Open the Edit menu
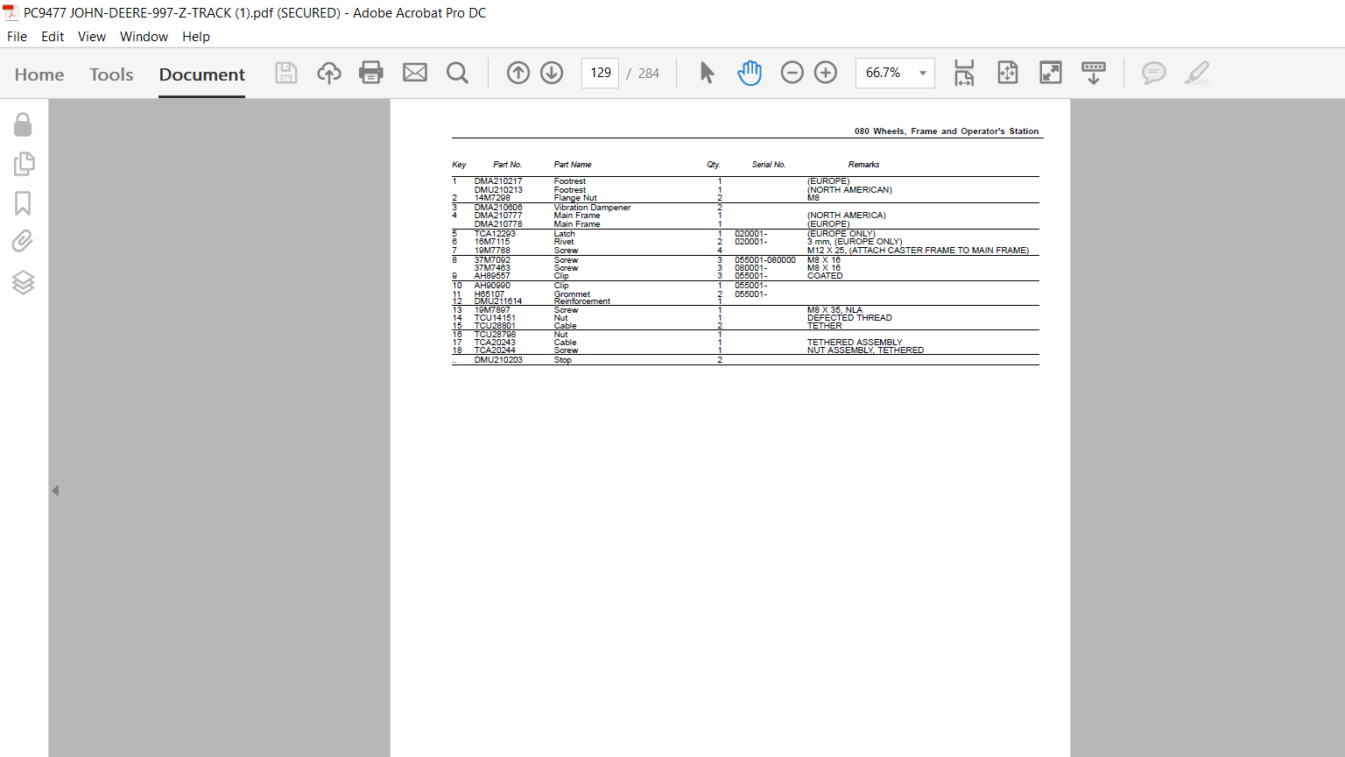This screenshot has height=757, width=1345. pos(53,37)
